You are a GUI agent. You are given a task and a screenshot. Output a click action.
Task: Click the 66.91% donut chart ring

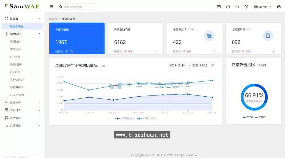(x=254, y=97)
